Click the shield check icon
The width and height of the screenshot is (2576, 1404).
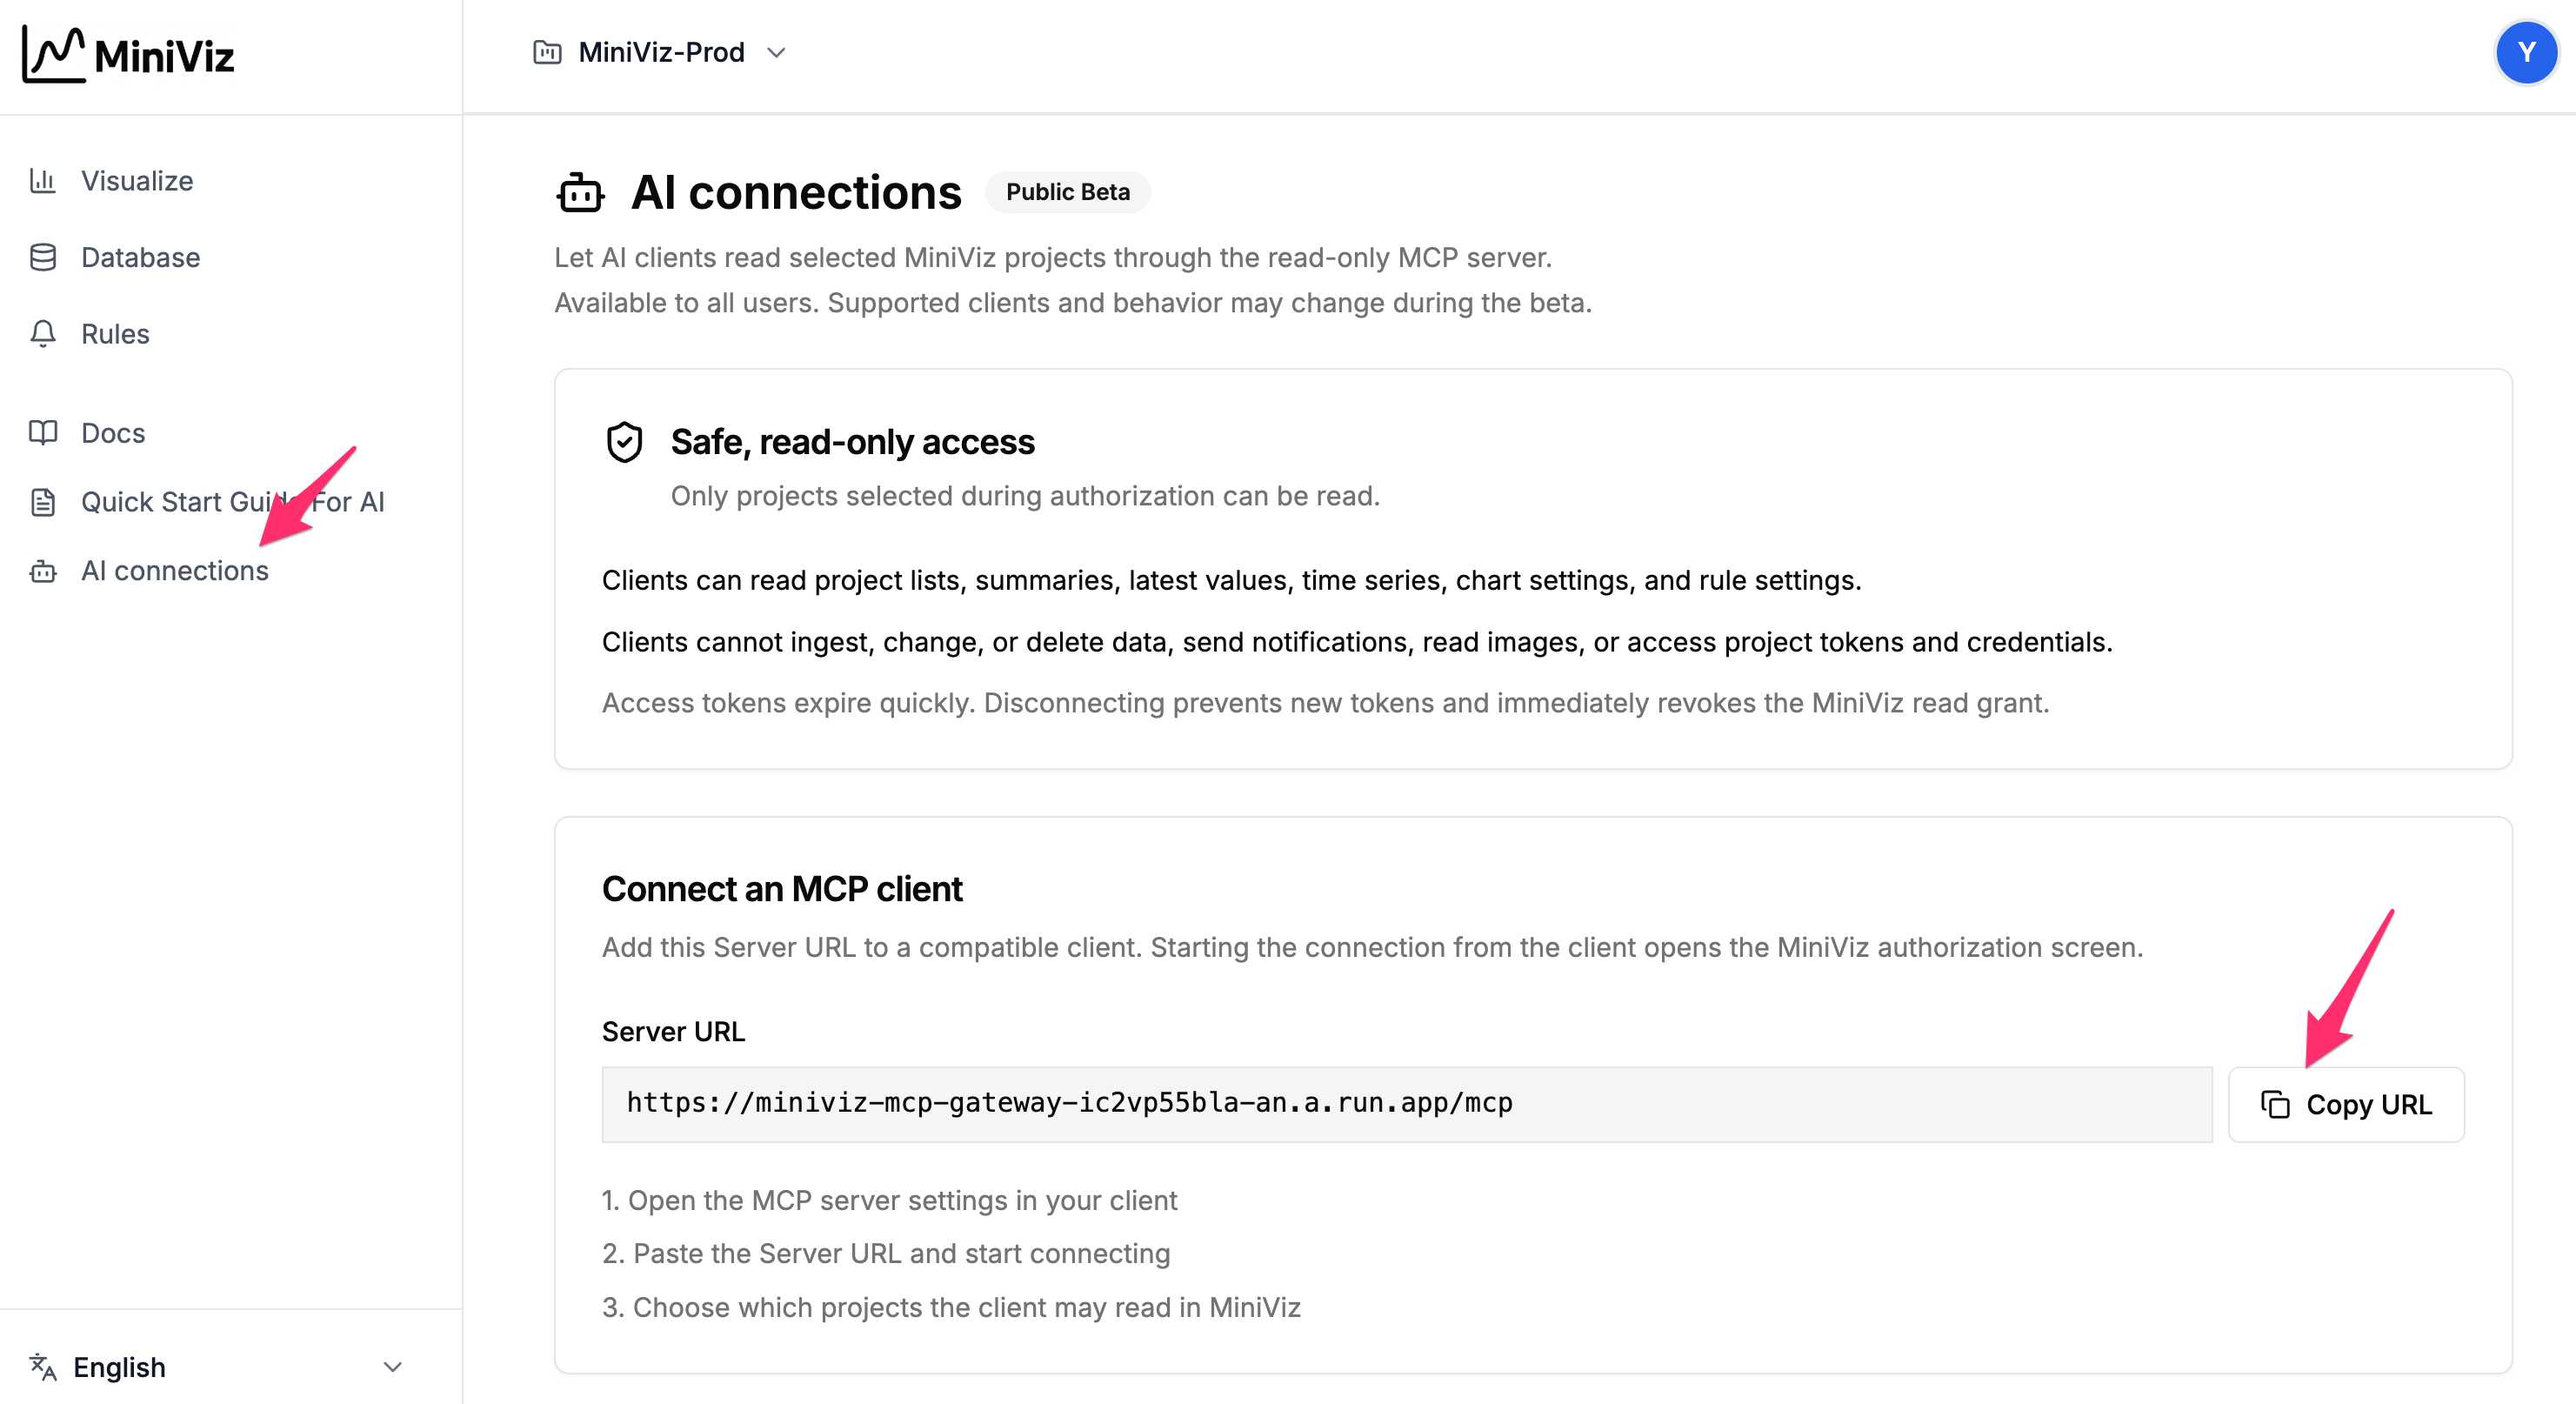[624, 441]
